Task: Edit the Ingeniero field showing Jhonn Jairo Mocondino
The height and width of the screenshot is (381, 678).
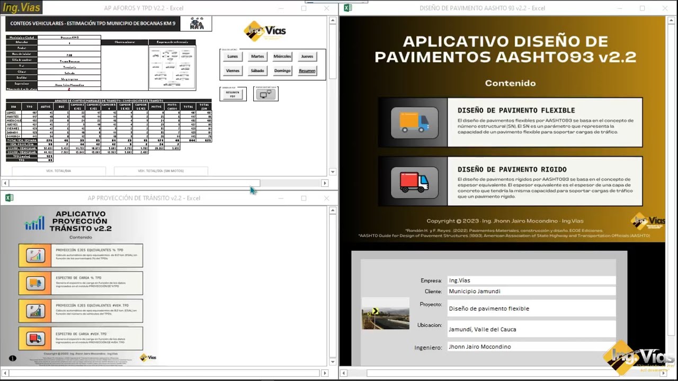Action: [531, 347]
